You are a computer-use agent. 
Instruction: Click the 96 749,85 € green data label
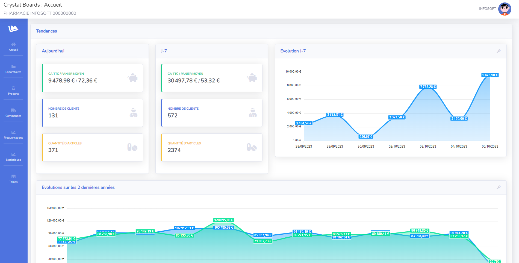point(420,231)
